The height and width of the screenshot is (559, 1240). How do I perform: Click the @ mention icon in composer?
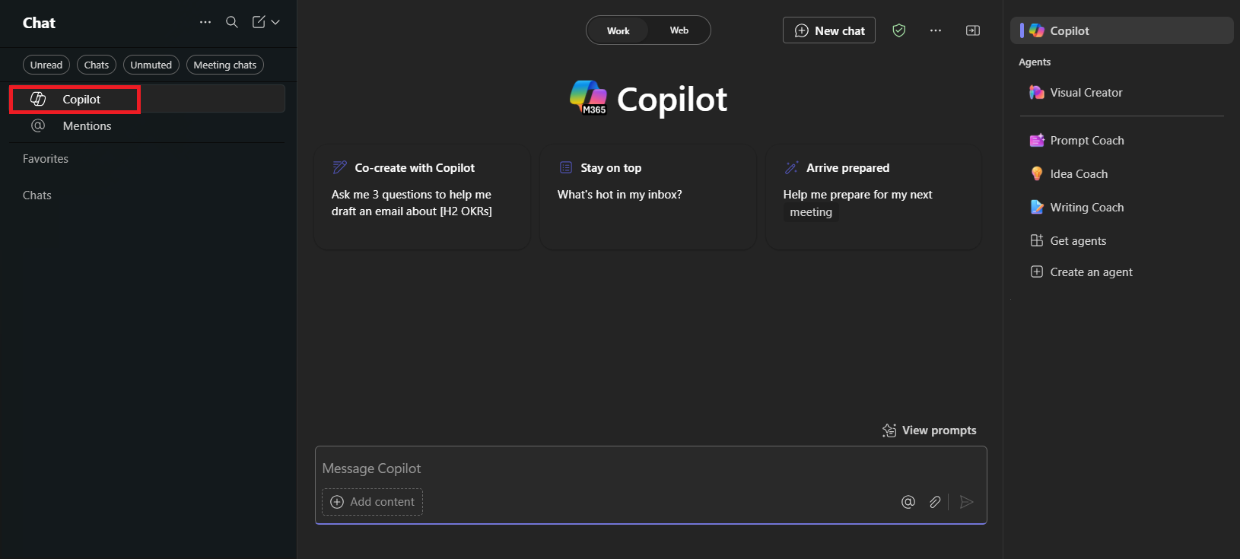908,502
